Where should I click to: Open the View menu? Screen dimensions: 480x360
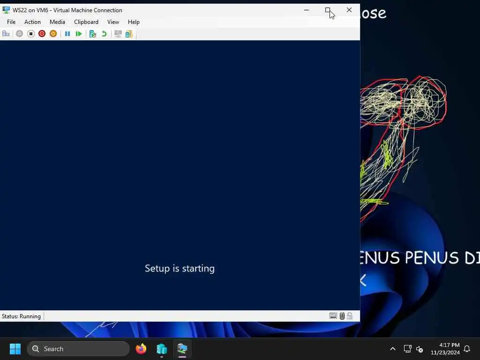(113, 22)
